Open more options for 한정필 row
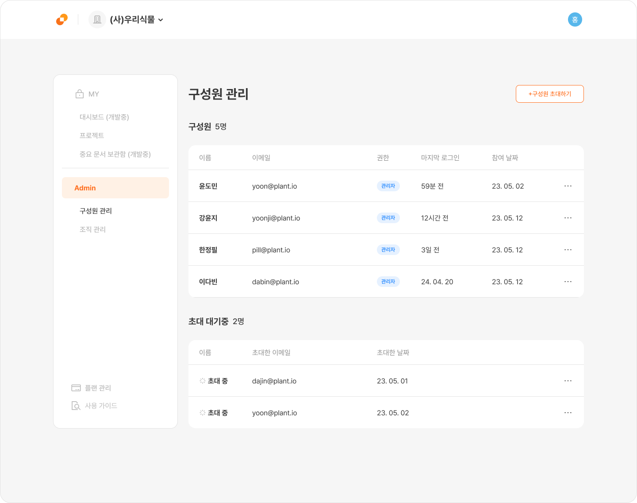Screen dimensions: 637x503 click(x=568, y=250)
